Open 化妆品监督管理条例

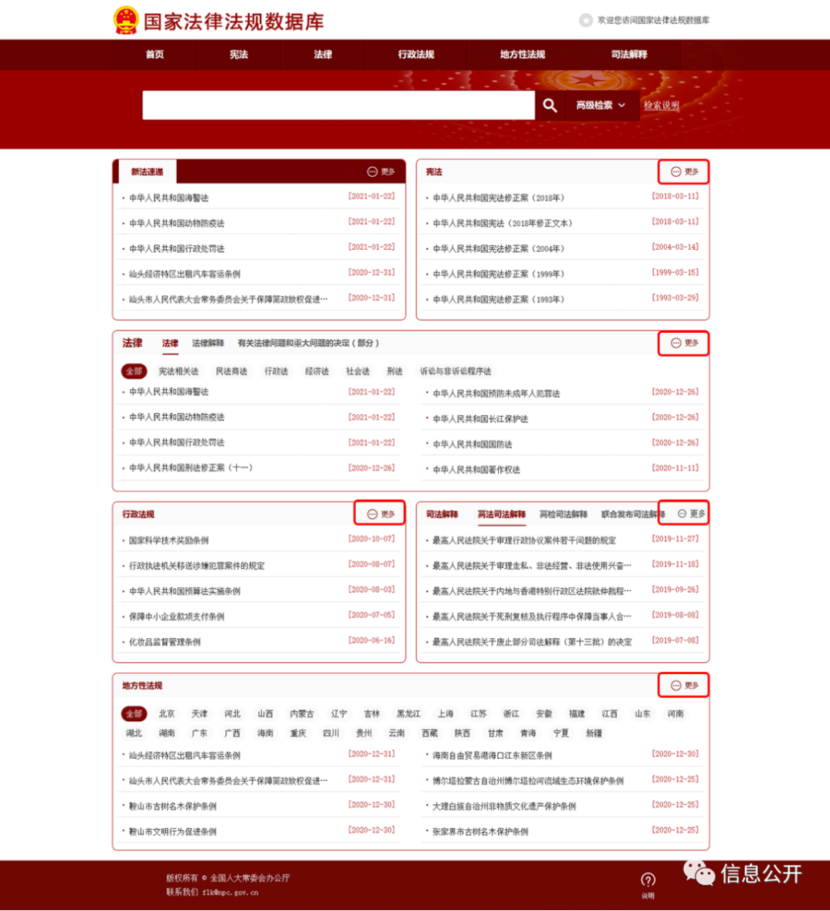click(164, 642)
